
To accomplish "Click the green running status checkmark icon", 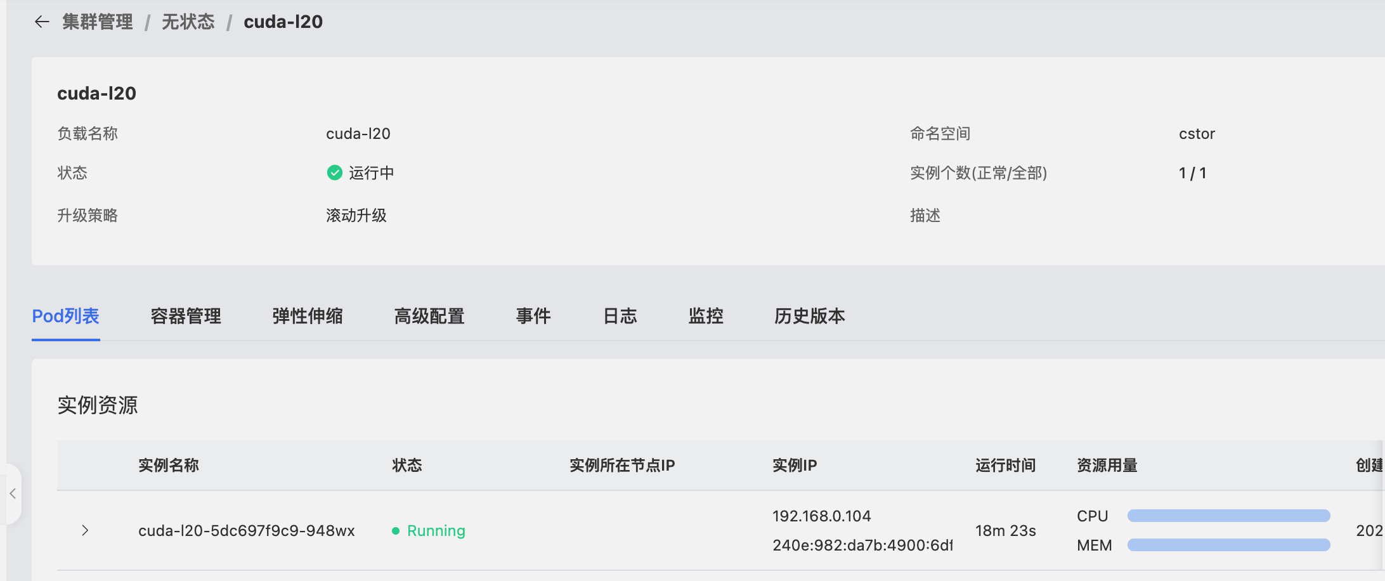I will pyautogui.click(x=334, y=173).
